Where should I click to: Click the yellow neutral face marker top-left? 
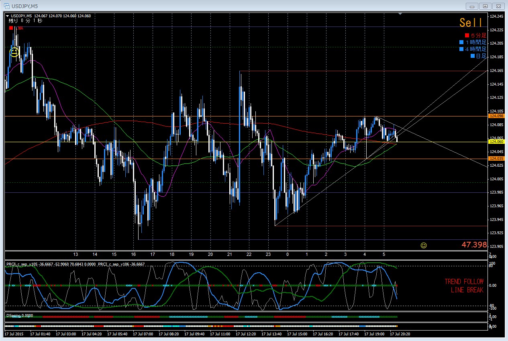14,52
